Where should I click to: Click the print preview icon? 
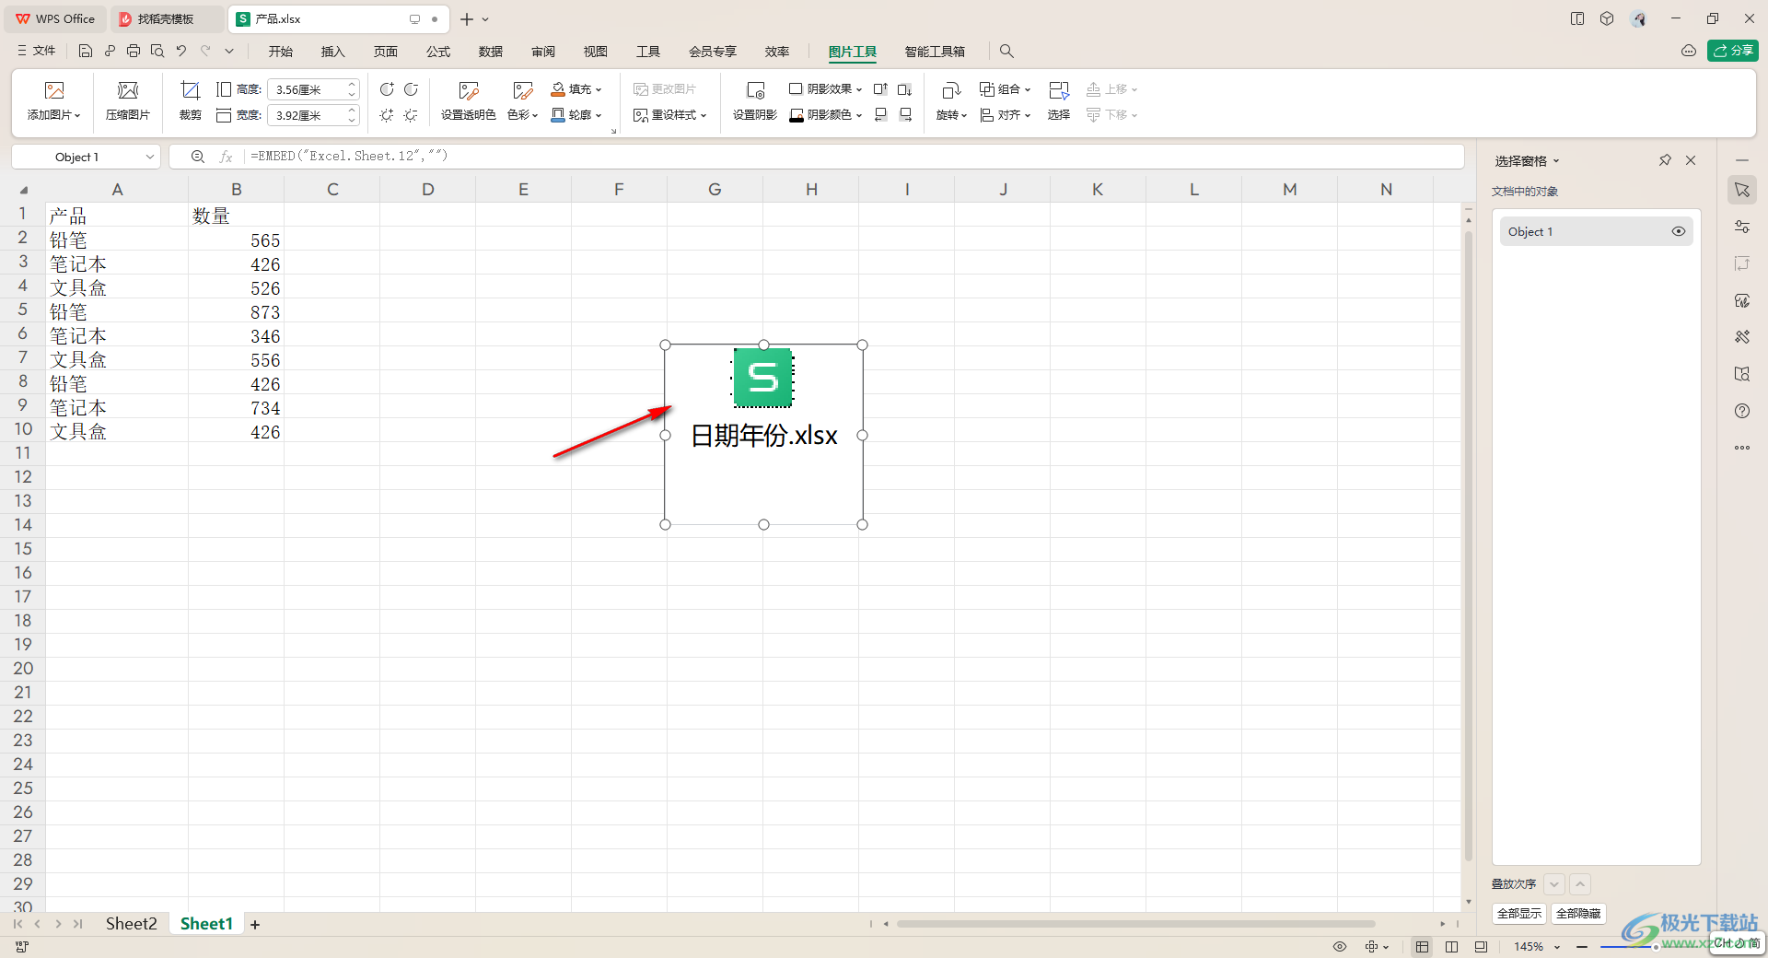click(157, 51)
